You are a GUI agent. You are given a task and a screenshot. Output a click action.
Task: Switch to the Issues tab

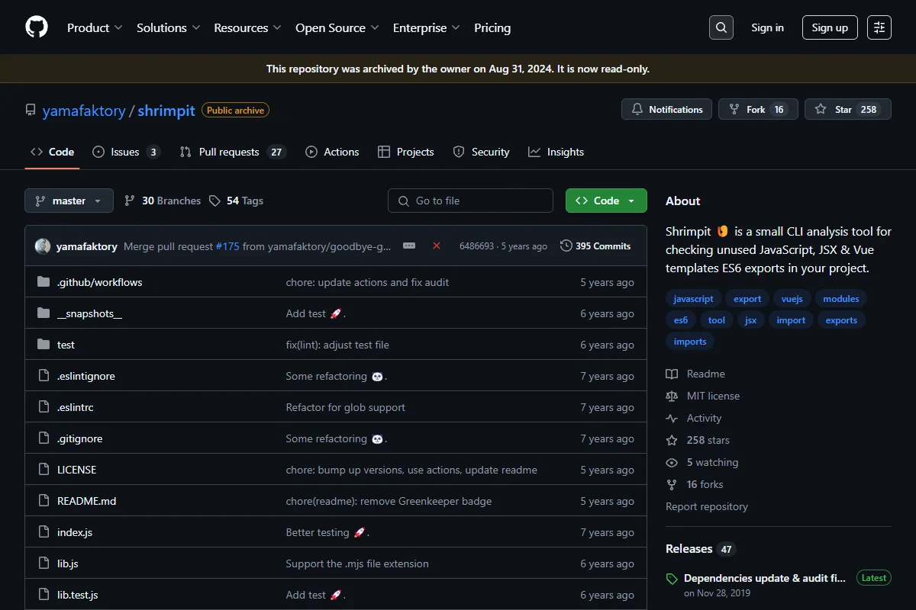pos(126,152)
